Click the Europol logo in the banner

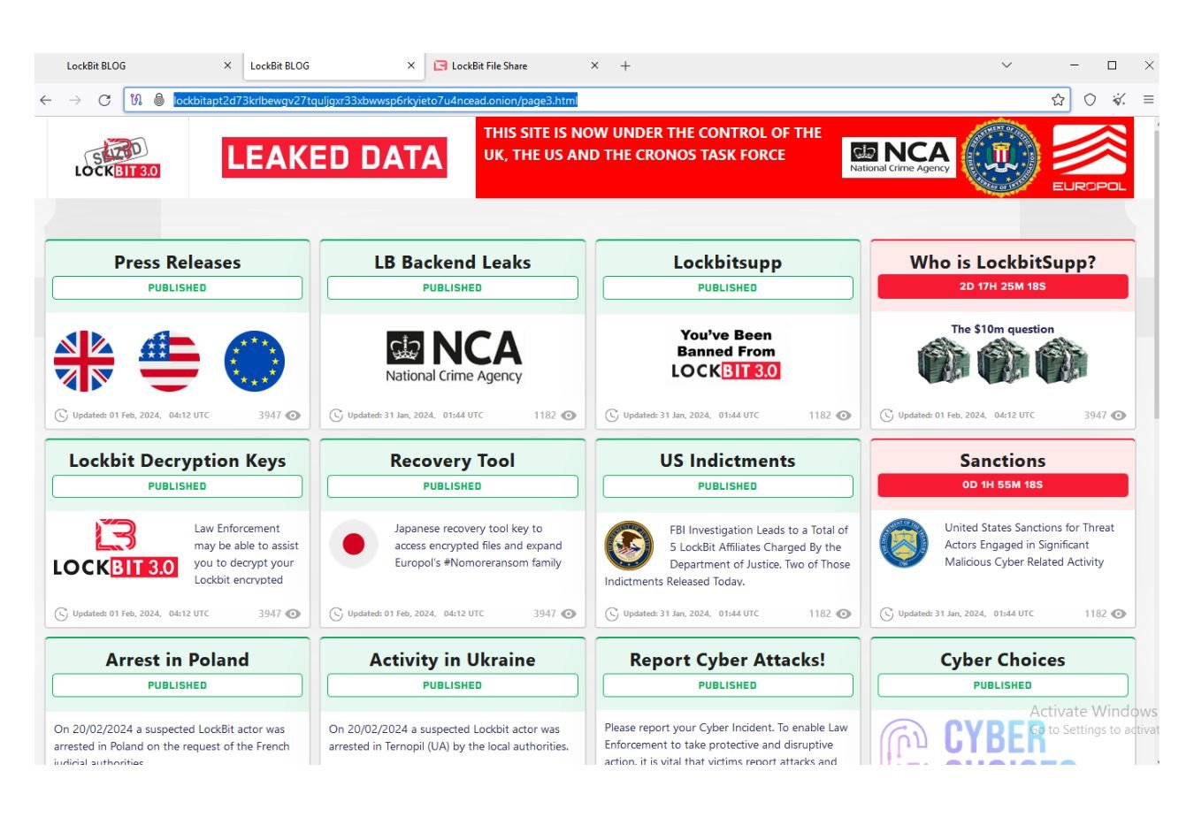click(1089, 157)
